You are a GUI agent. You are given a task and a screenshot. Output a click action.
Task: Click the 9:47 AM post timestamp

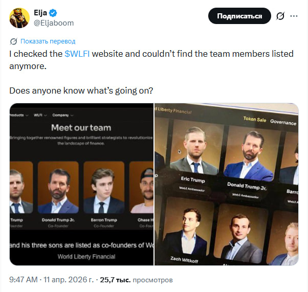point(24,280)
